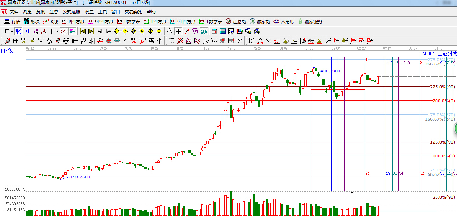
Task: Open the 交易委托 menu
Action: 133,12
